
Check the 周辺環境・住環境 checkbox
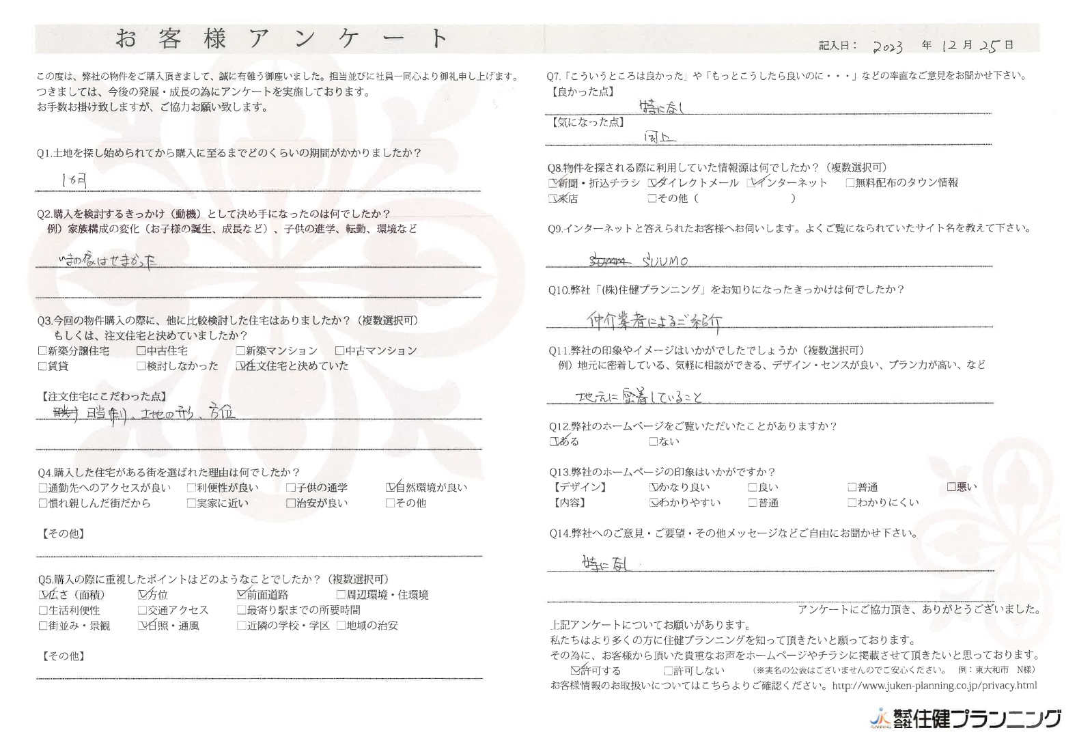click(x=341, y=595)
